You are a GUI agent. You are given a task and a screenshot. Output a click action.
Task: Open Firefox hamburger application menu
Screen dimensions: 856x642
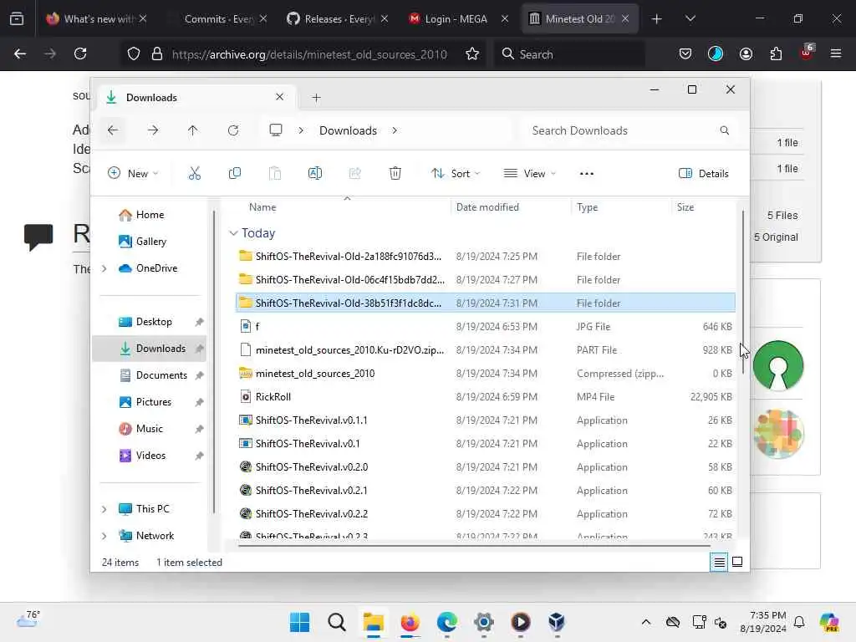point(836,53)
